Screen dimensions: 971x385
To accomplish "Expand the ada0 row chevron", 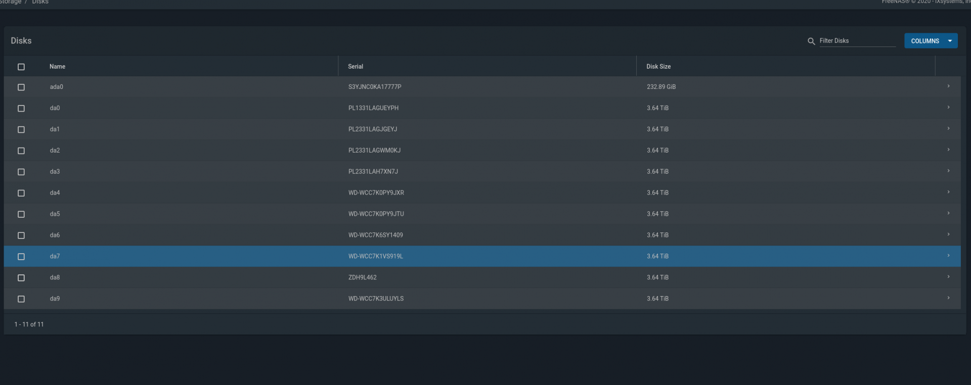I will pos(948,86).
